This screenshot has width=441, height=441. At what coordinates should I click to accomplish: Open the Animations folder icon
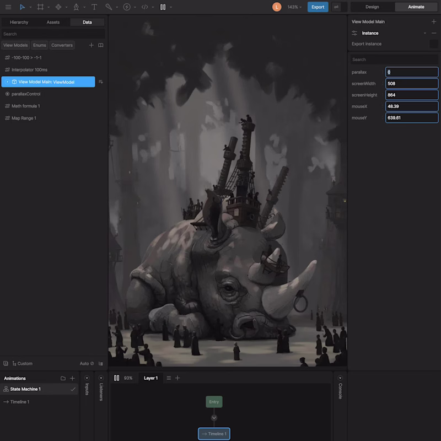coord(63,378)
